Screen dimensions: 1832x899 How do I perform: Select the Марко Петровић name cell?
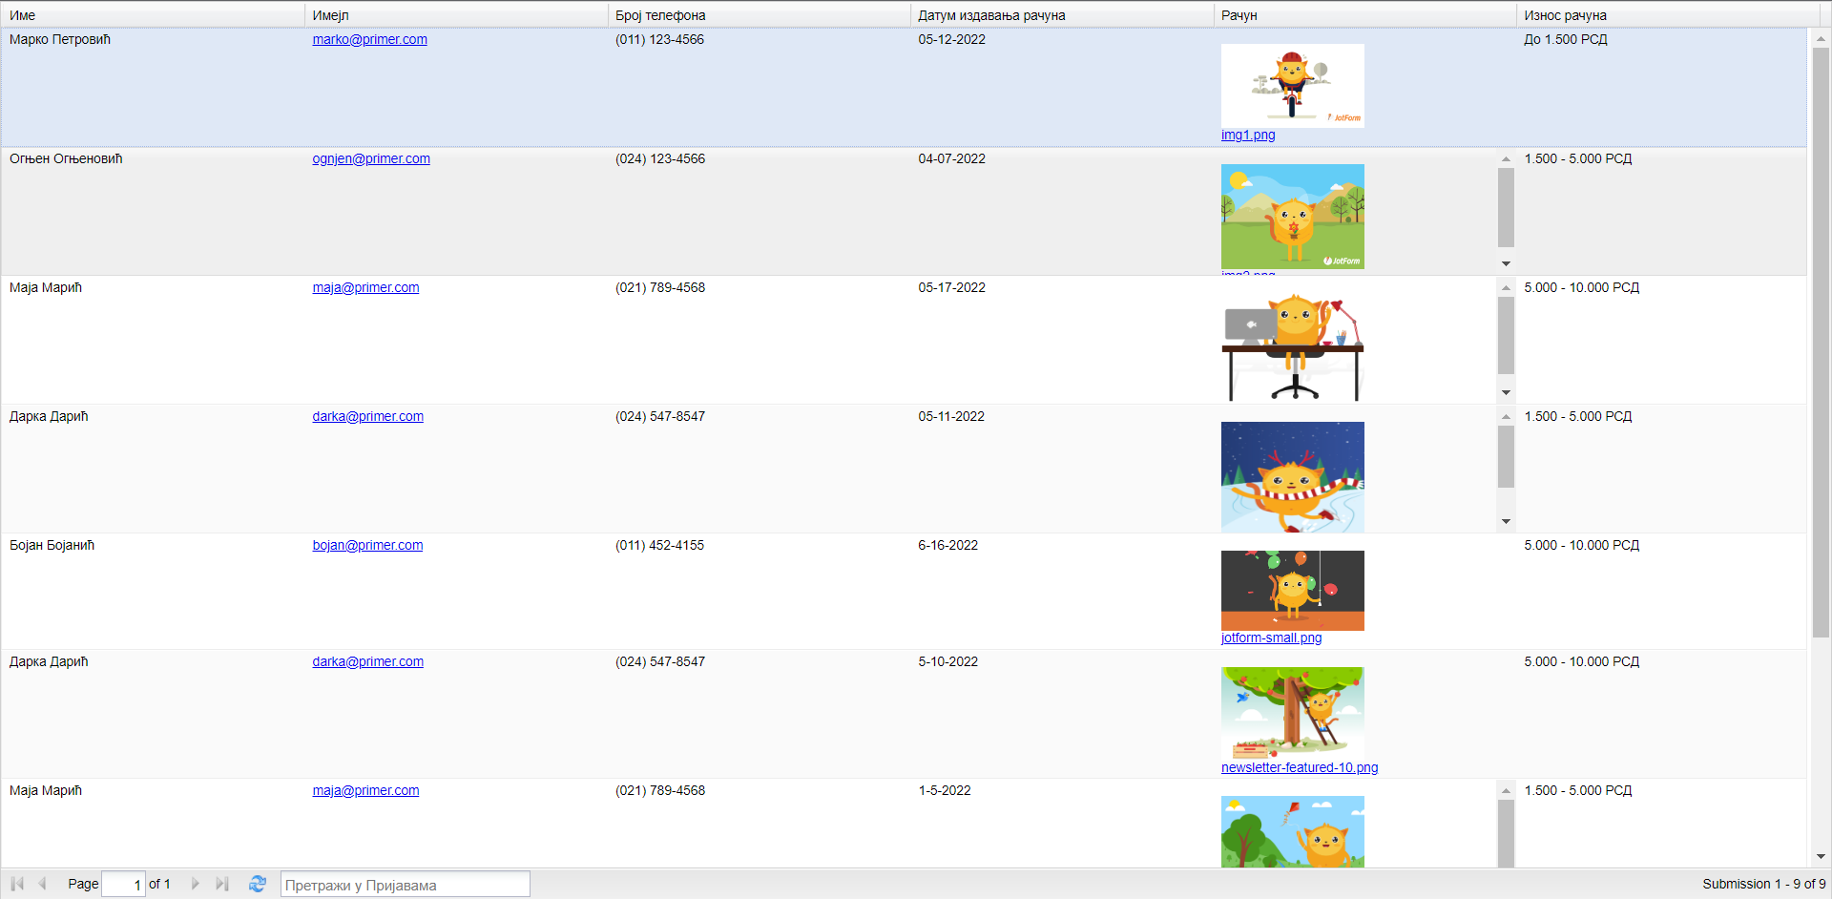click(x=60, y=39)
